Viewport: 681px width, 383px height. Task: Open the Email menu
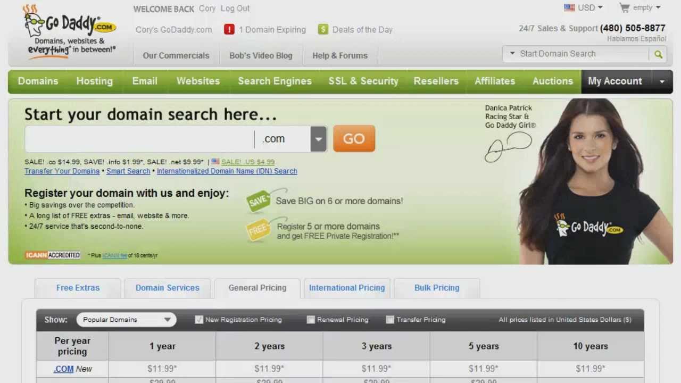(145, 81)
